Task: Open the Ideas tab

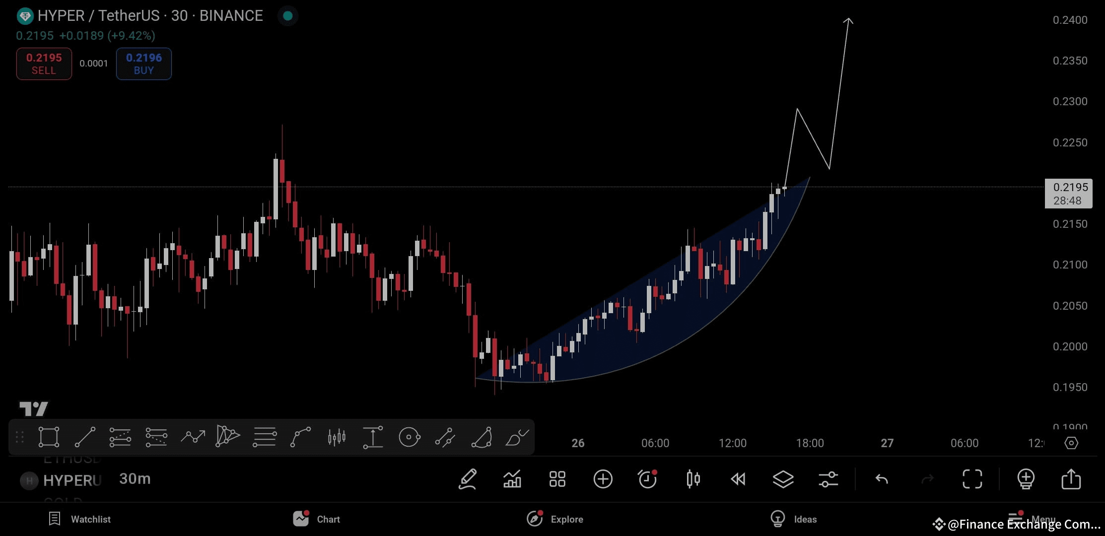Action: [x=793, y=519]
